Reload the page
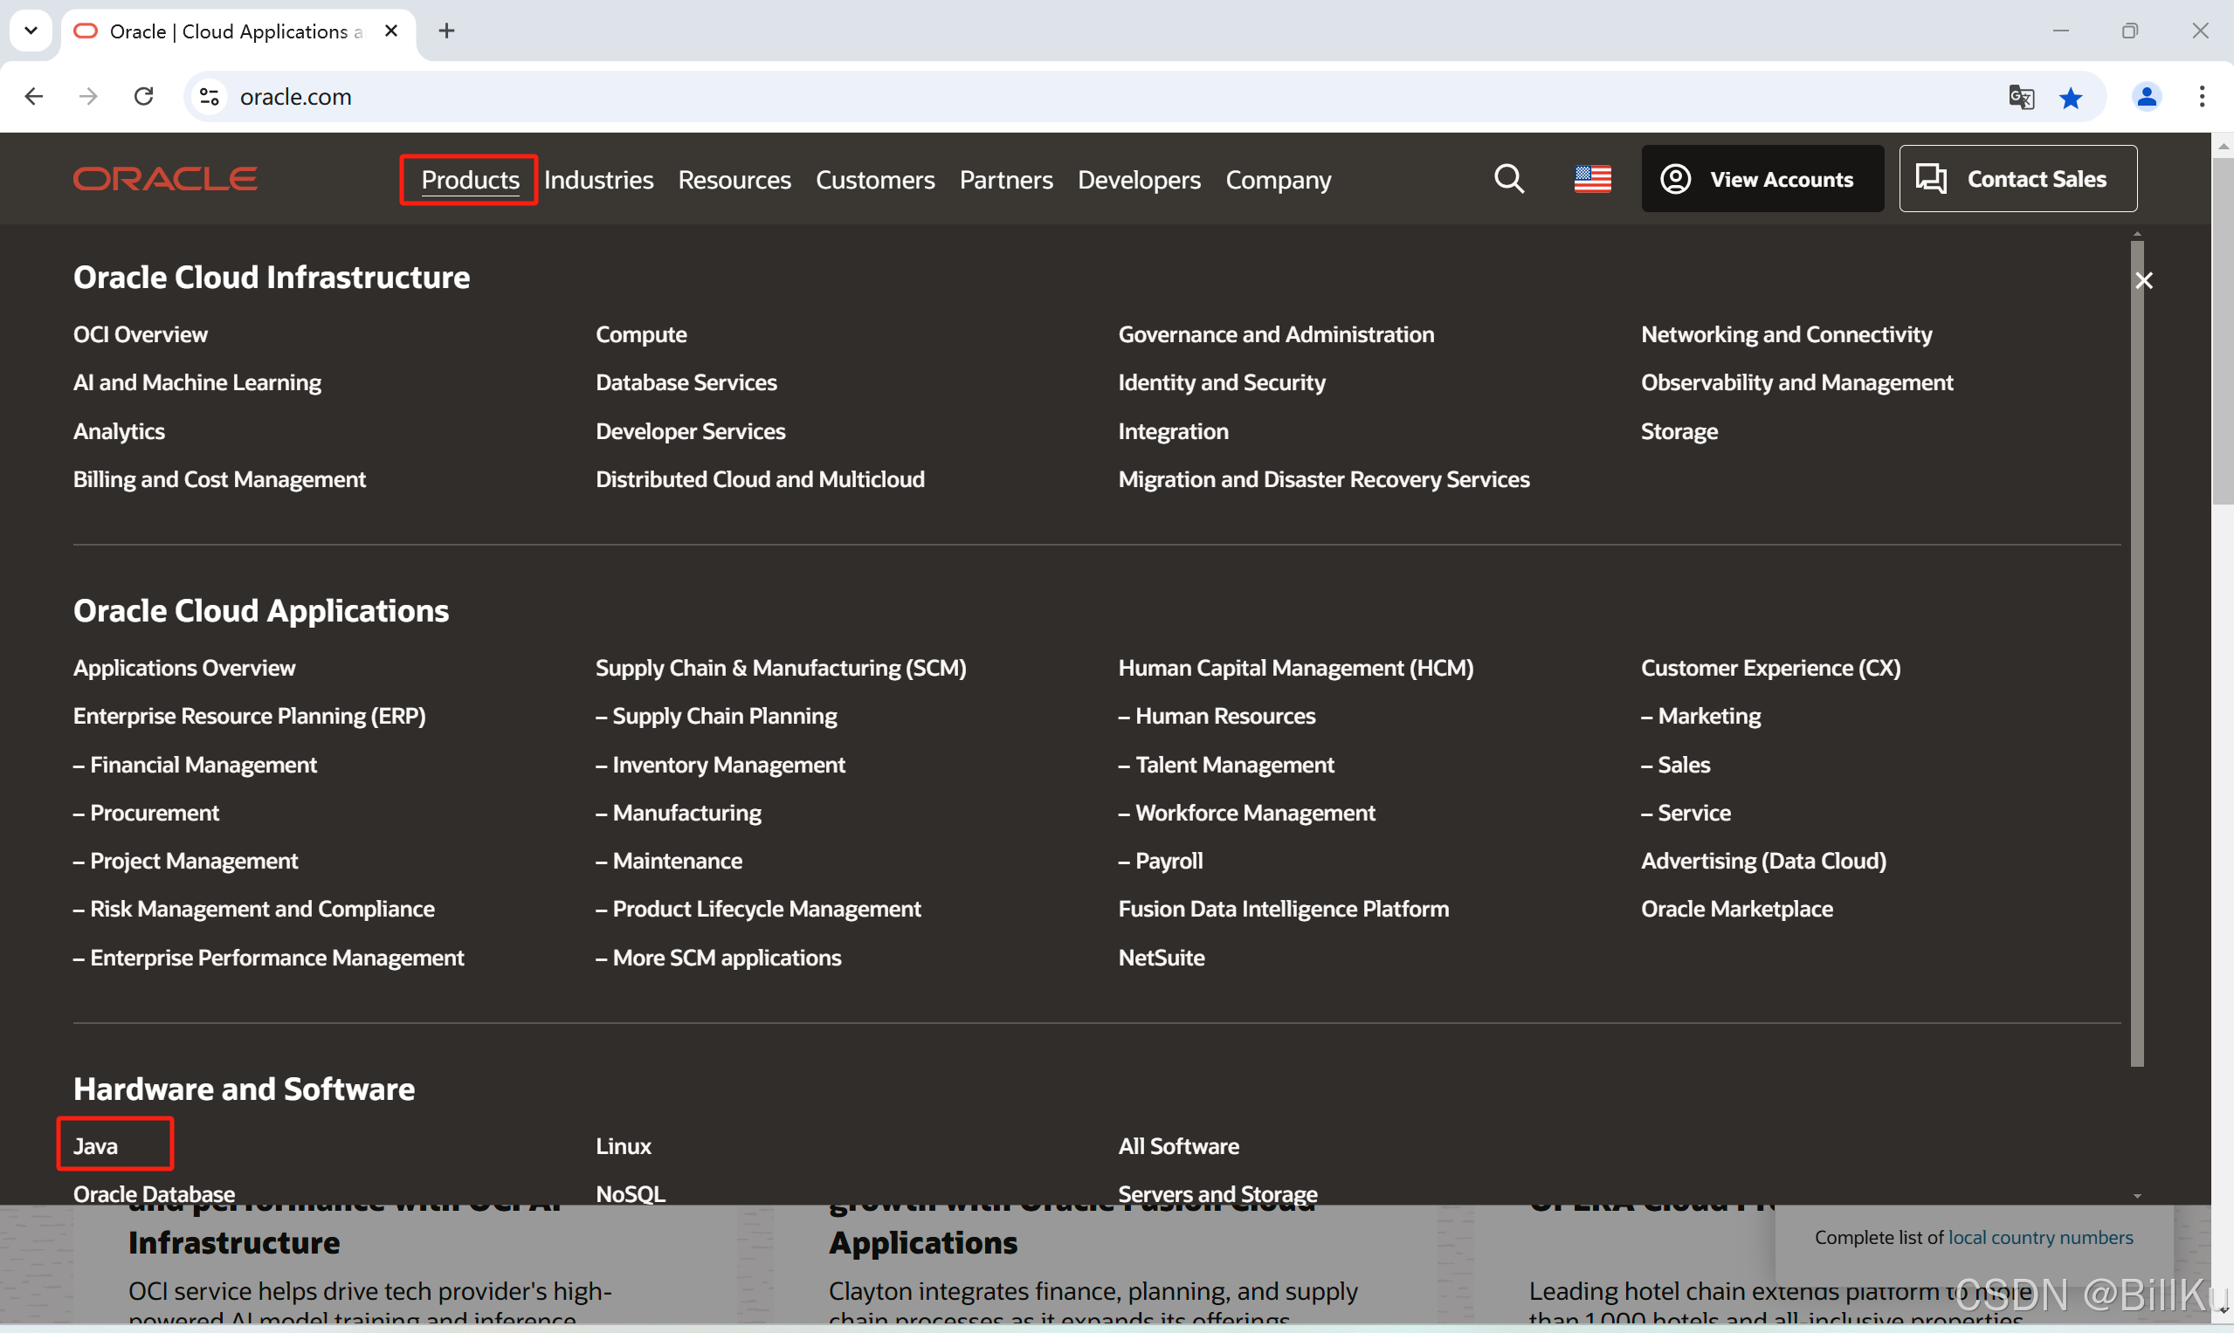 (144, 96)
